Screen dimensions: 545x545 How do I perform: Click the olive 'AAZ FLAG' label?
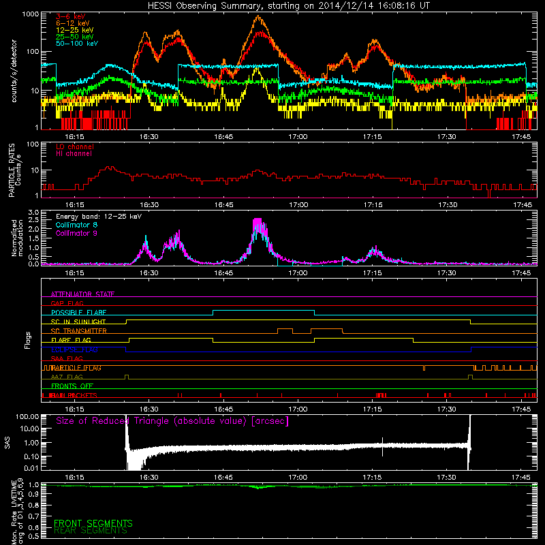coord(67,377)
